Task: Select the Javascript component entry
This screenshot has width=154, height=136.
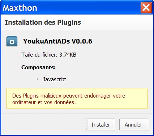Action: pos(55,79)
